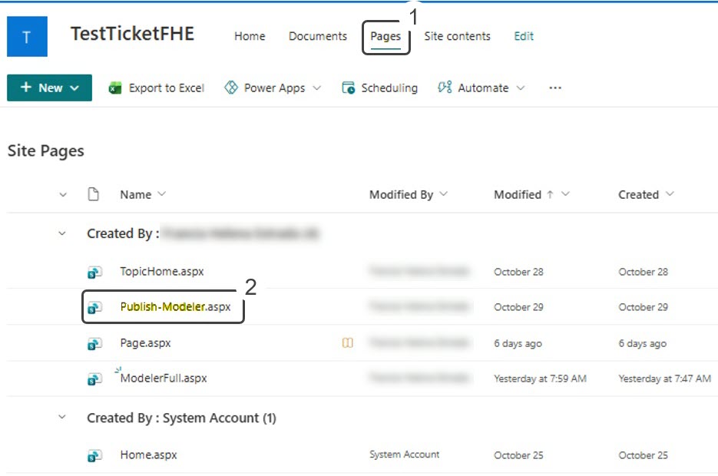Click the Scheduling icon
Viewport: 718px width, 476px height.
pos(349,87)
